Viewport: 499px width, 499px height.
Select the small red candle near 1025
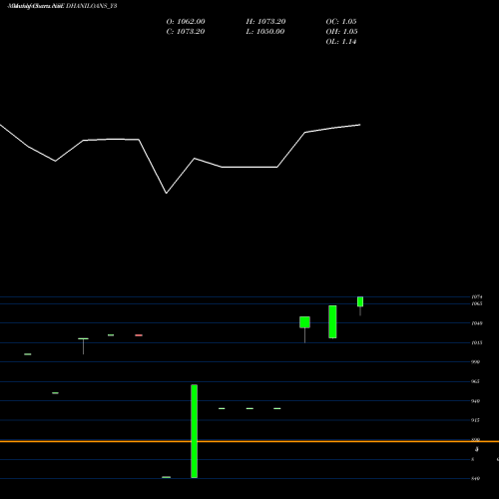click(x=139, y=335)
